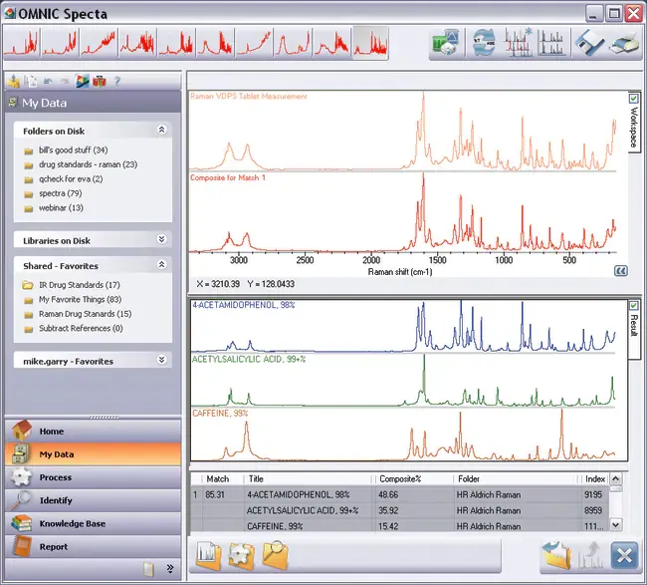The width and height of the screenshot is (647, 585).
Task: Click the Index column header
Action: click(x=595, y=478)
